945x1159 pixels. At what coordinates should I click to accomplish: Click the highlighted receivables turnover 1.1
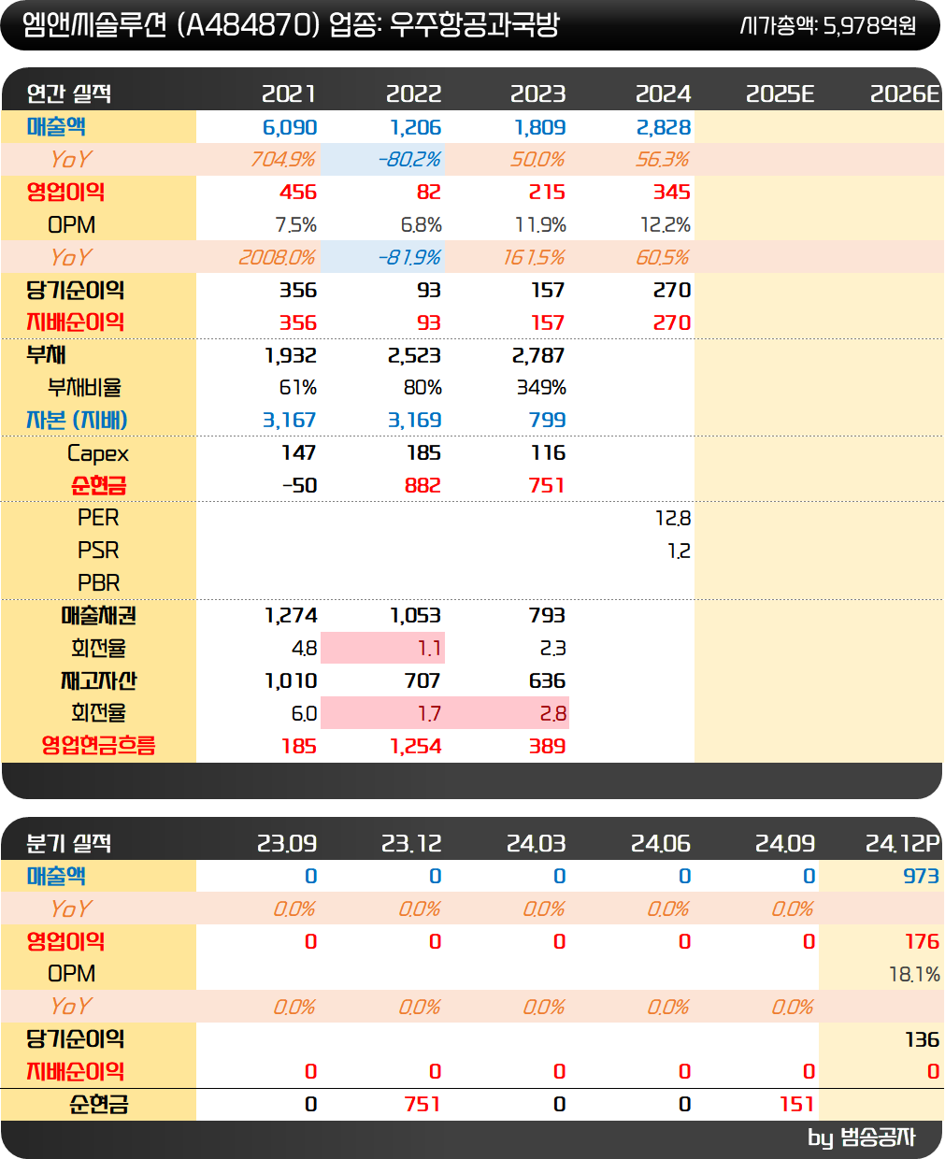(x=429, y=649)
